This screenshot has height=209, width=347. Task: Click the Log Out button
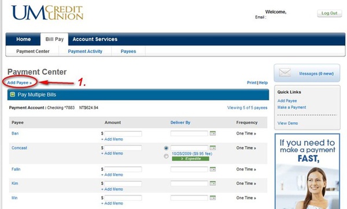(x=329, y=13)
